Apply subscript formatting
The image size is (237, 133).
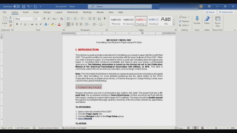click(x=36, y=24)
